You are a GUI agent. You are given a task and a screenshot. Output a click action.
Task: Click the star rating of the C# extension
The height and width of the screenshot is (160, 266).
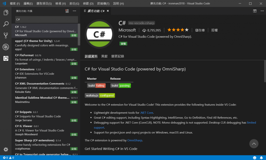coord(178,30)
